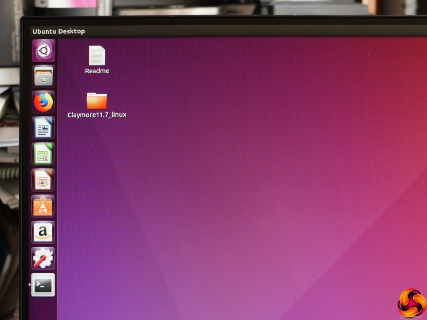Launch Ubuntu Software center
Viewport: 427px width, 320px height.
[x=43, y=206]
